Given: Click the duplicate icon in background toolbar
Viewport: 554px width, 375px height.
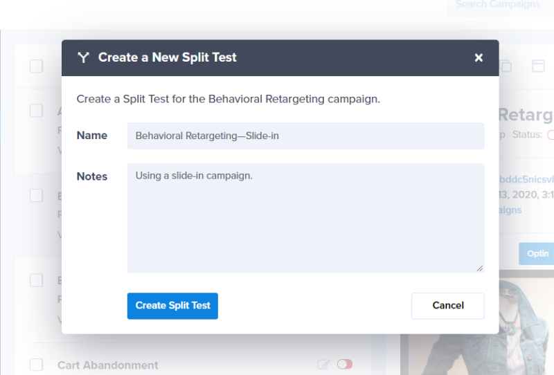Looking at the screenshot, I should tap(506, 66).
